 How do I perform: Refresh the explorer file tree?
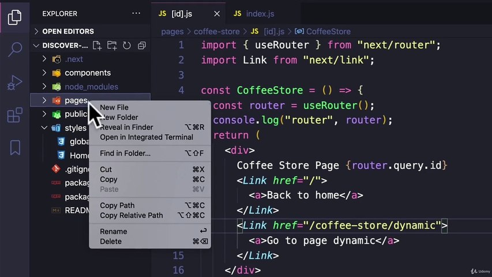pyautogui.click(x=127, y=46)
